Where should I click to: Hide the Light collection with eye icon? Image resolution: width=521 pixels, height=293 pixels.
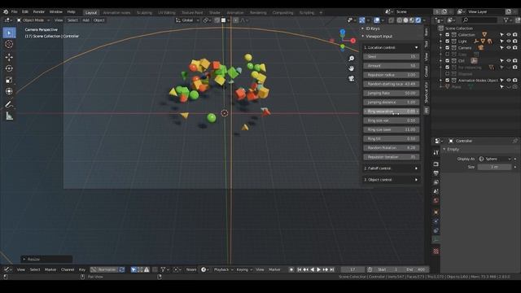pyautogui.click(x=508, y=42)
